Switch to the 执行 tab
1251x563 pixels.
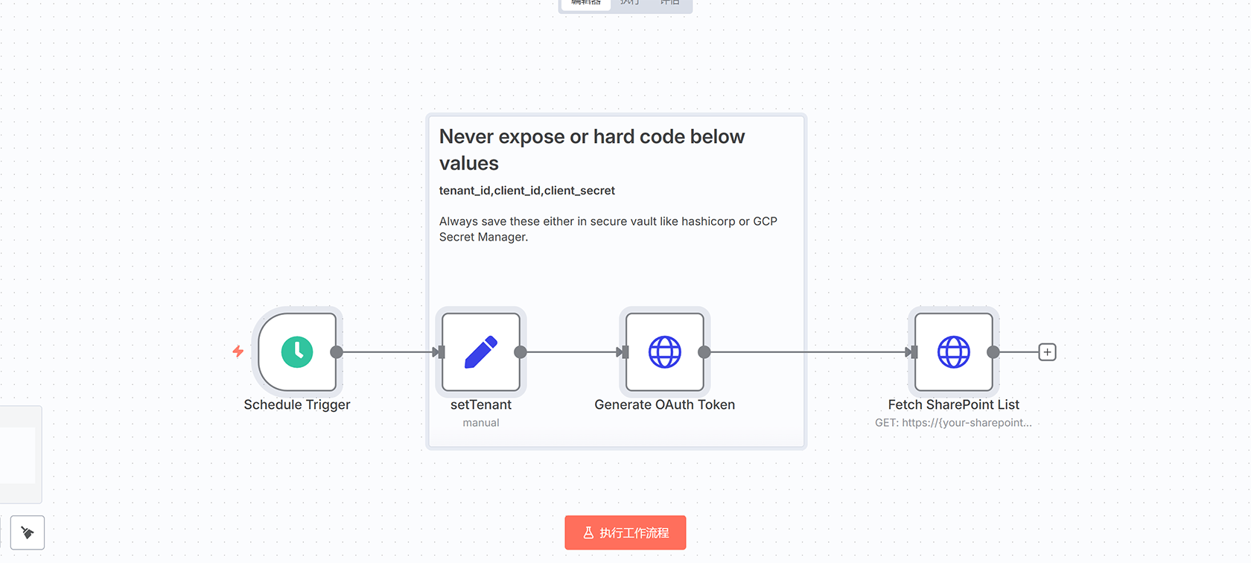(x=630, y=3)
